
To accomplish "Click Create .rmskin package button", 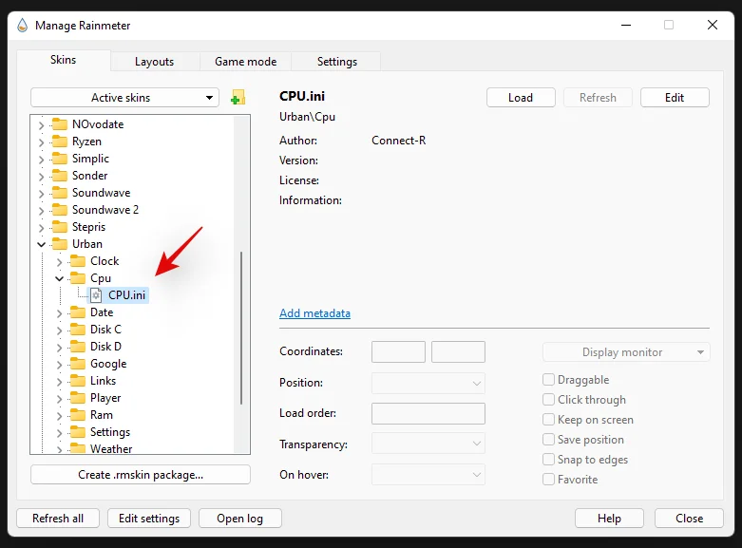I will coord(141,475).
